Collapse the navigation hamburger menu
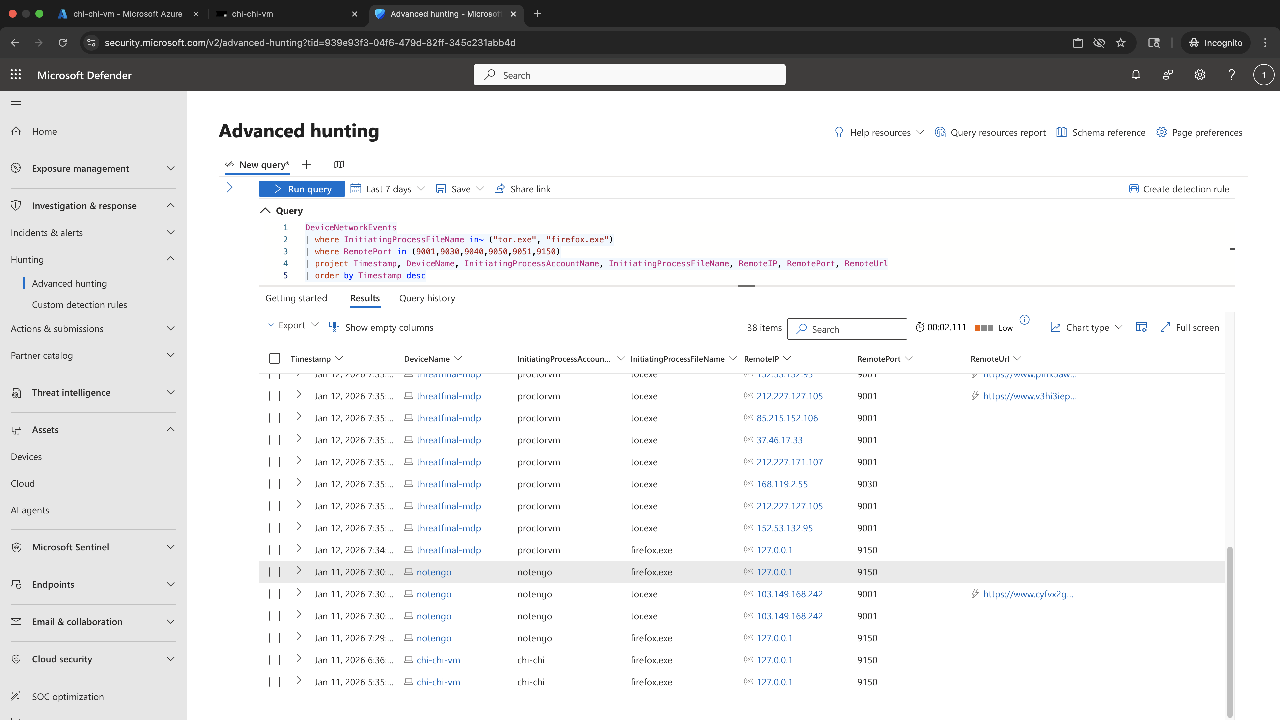 click(x=16, y=104)
